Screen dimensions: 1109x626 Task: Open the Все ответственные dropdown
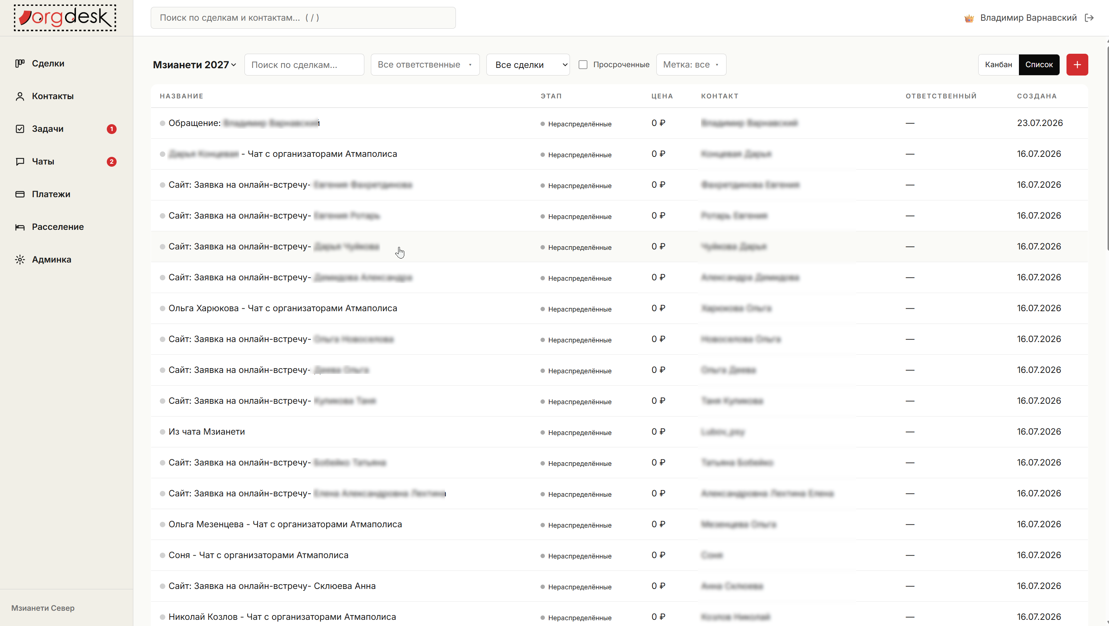[x=425, y=65]
